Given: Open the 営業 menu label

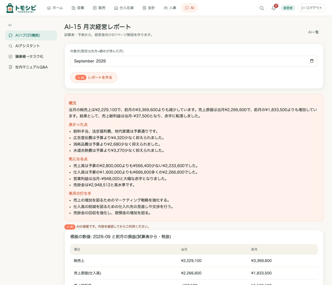Looking at the screenshot, I should [x=81, y=8].
